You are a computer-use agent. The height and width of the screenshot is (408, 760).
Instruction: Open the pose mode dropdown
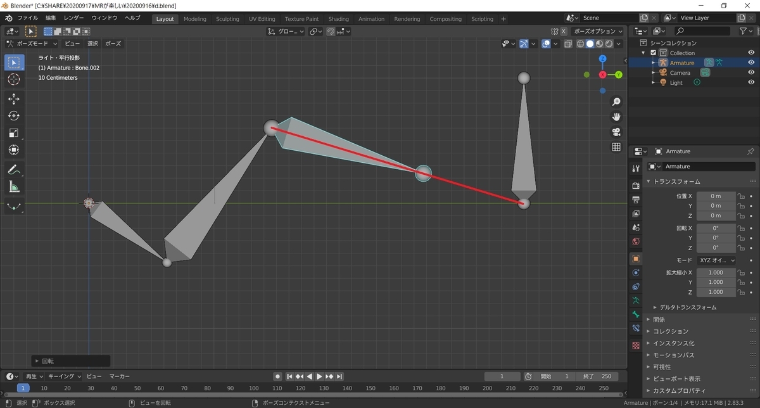(x=32, y=44)
